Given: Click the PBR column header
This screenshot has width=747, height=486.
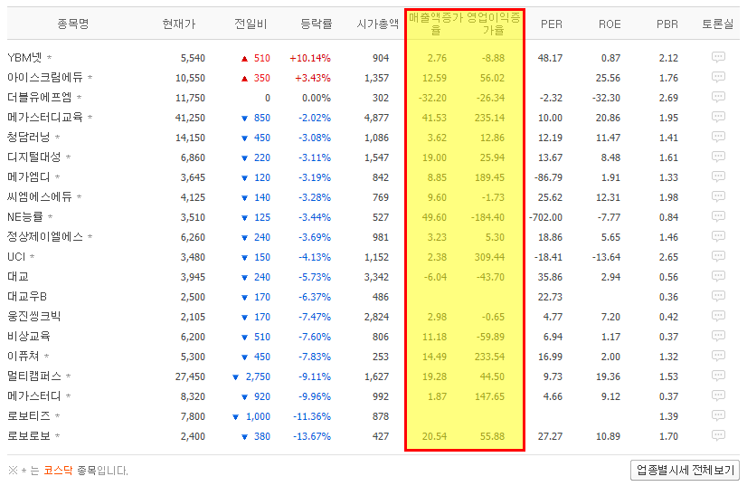Looking at the screenshot, I should pos(667,24).
